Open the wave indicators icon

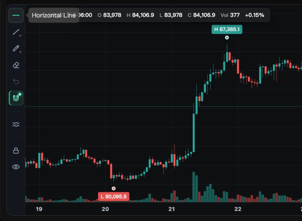click(16, 124)
